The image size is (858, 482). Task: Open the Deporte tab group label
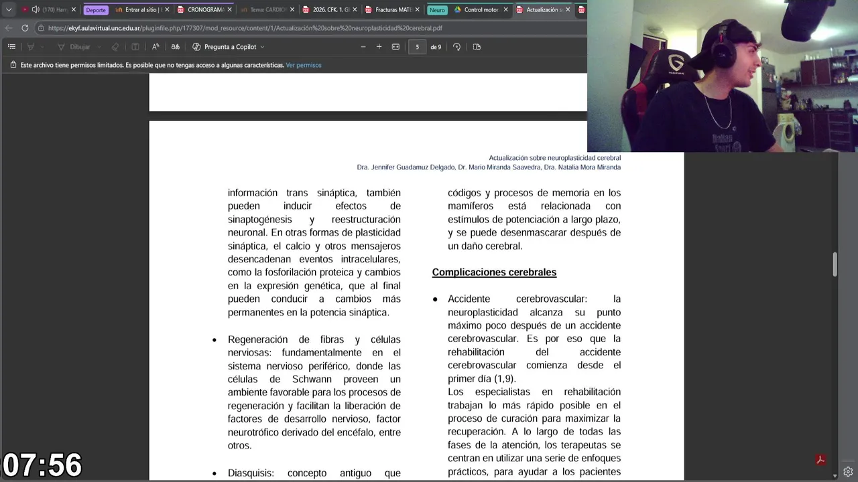pos(96,9)
